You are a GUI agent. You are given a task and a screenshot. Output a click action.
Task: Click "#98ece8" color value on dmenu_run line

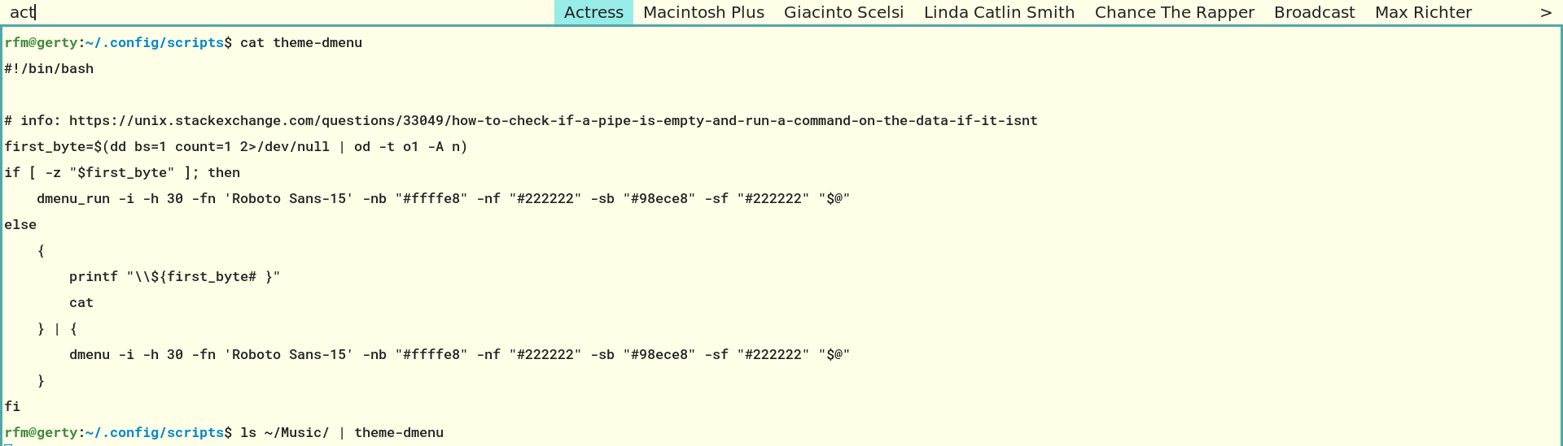(x=659, y=199)
